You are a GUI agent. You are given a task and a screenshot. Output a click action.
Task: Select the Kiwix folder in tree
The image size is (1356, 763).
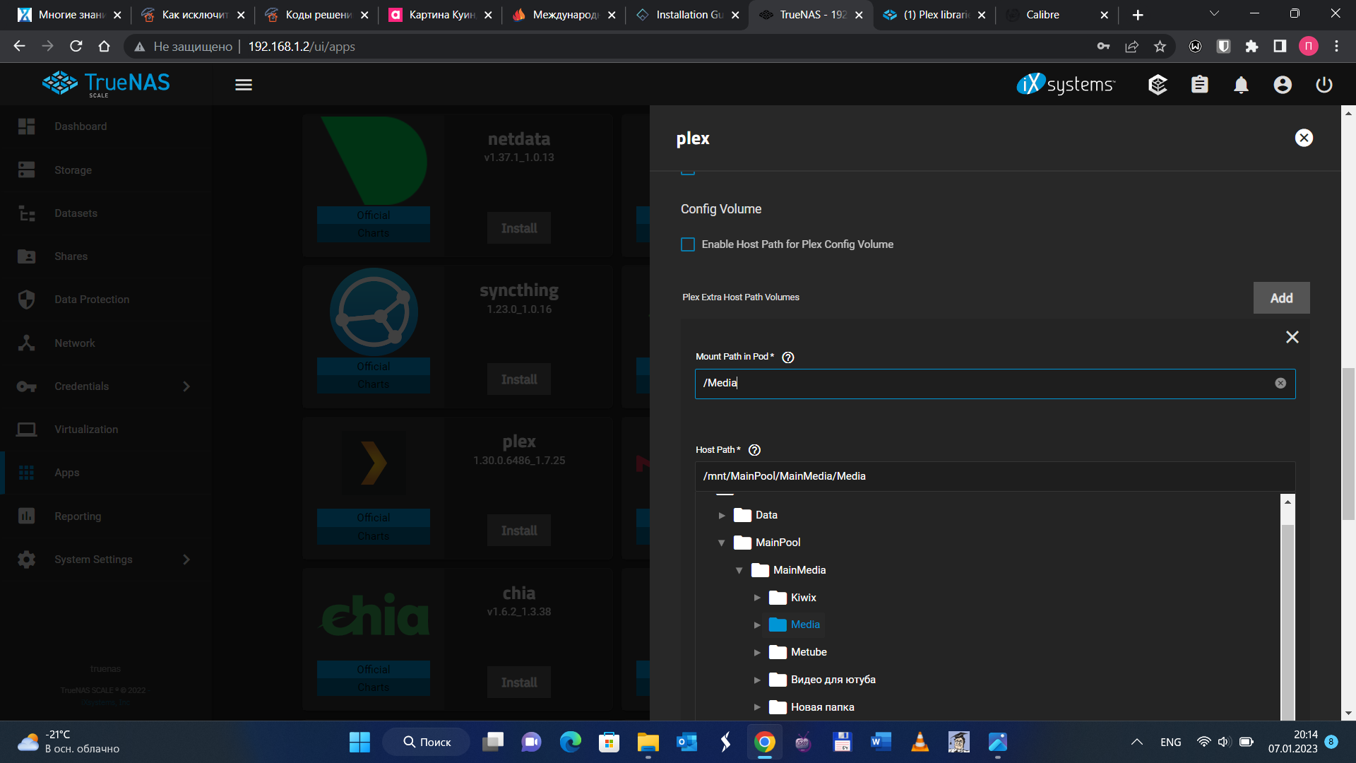point(794,598)
